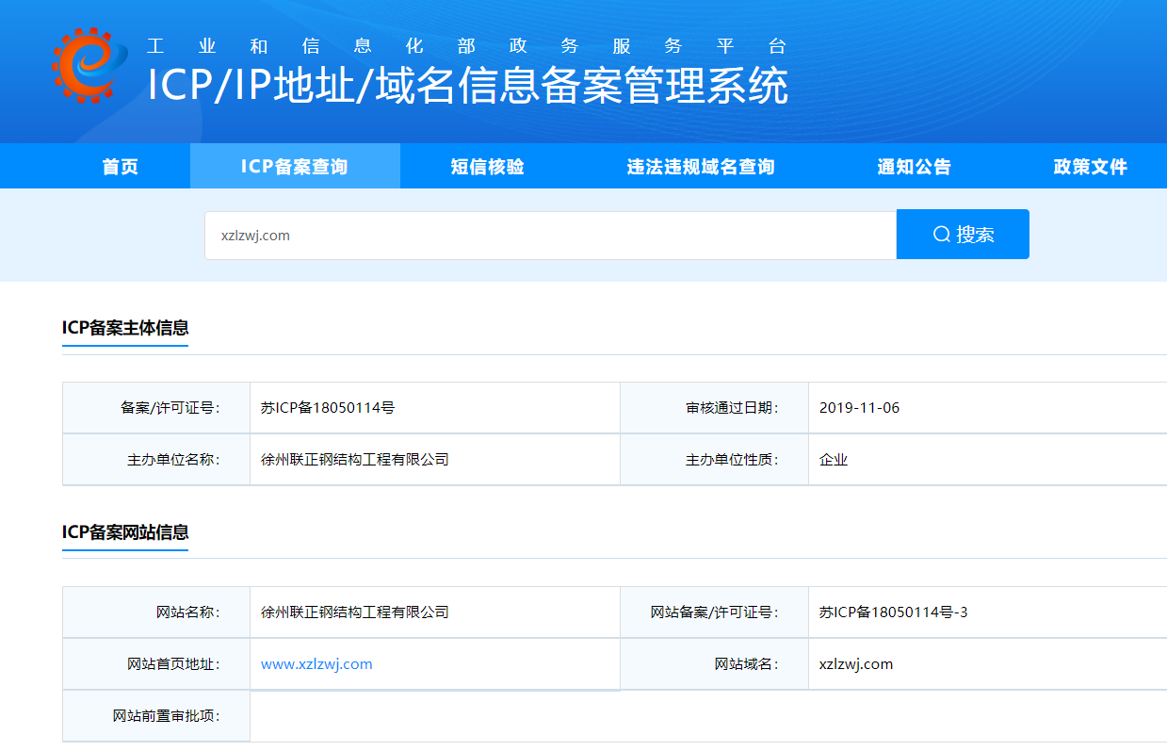The image size is (1167, 751).
Task: Click the ICP备案网站信息 section heading
Action: (x=125, y=533)
